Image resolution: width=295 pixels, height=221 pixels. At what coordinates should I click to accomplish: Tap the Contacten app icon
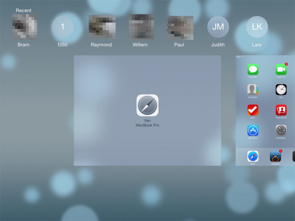252,90
